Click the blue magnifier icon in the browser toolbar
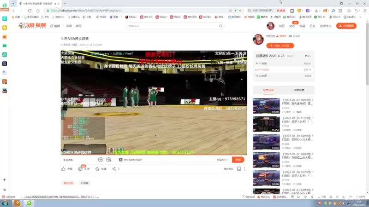The height and width of the screenshot is (207, 369). click(333, 11)
